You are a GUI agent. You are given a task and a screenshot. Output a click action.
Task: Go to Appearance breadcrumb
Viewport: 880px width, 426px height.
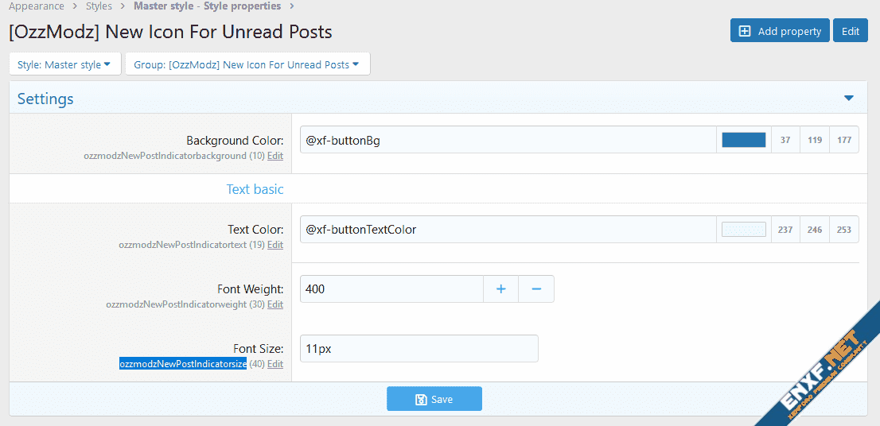pos(37,6)
